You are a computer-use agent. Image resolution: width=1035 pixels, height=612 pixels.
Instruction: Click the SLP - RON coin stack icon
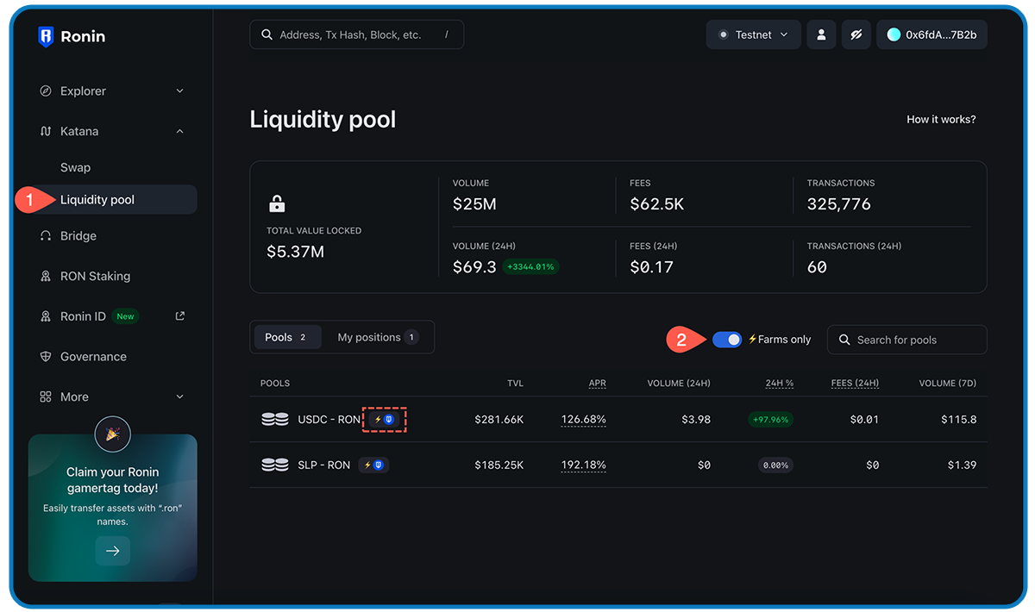click(x=275, y=465)
